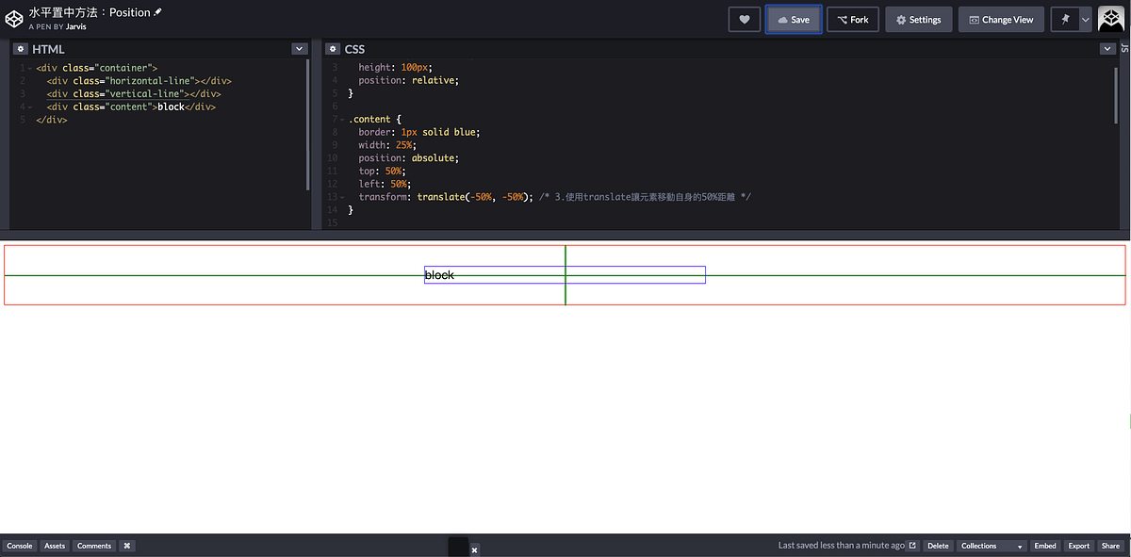The width and height of the screenshot is (1131, 557).
Task: Click the CodePen logo icon
Action: pos(14,19)
